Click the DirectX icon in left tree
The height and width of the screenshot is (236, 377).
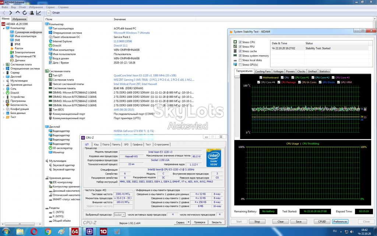[x=8, y=93]
